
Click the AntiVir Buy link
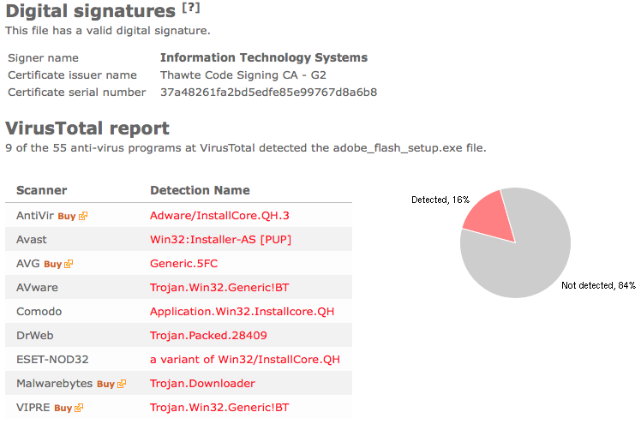pyautogui.click(x=67, y=216)
